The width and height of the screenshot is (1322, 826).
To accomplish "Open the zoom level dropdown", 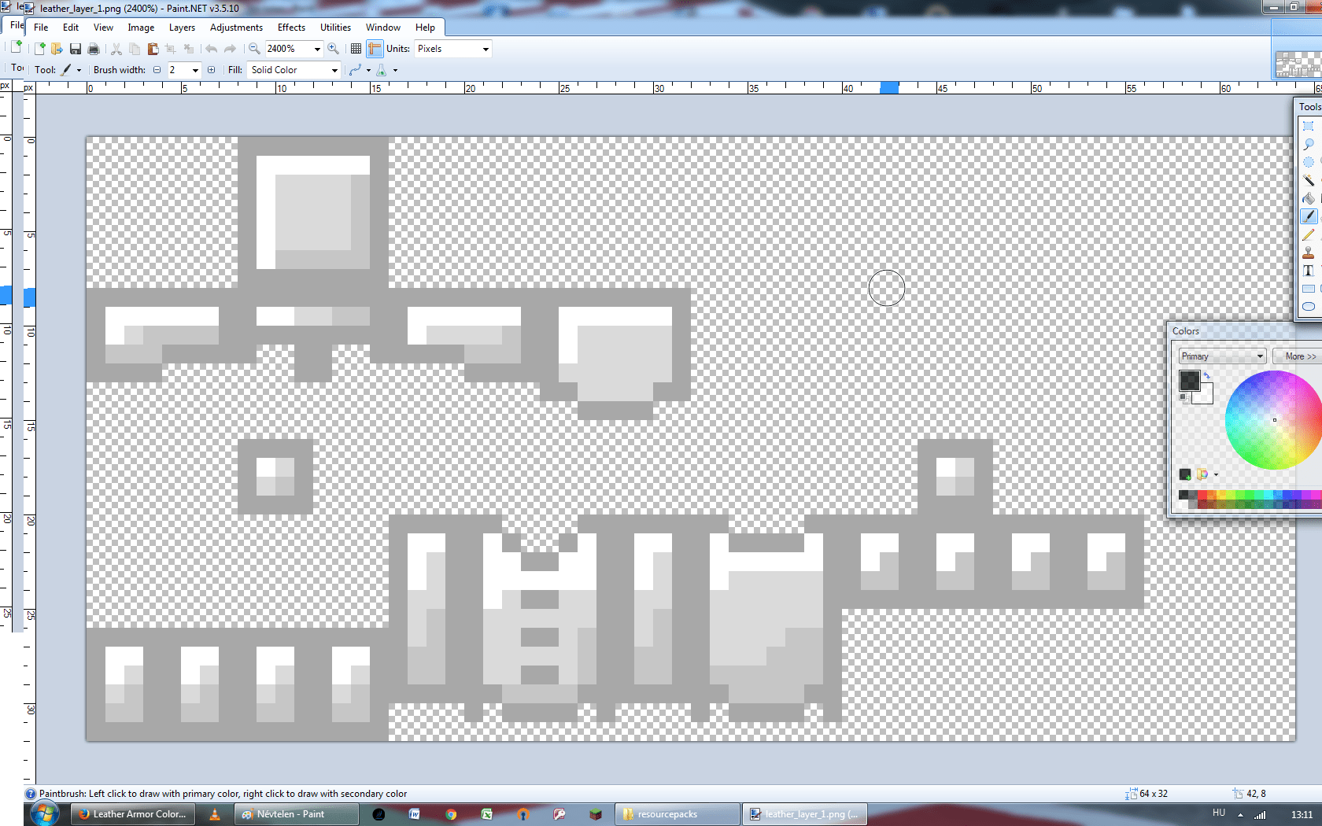I will pos(317,49).
